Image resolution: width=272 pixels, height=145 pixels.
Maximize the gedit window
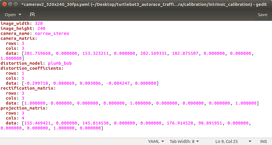tap(16, 4)
